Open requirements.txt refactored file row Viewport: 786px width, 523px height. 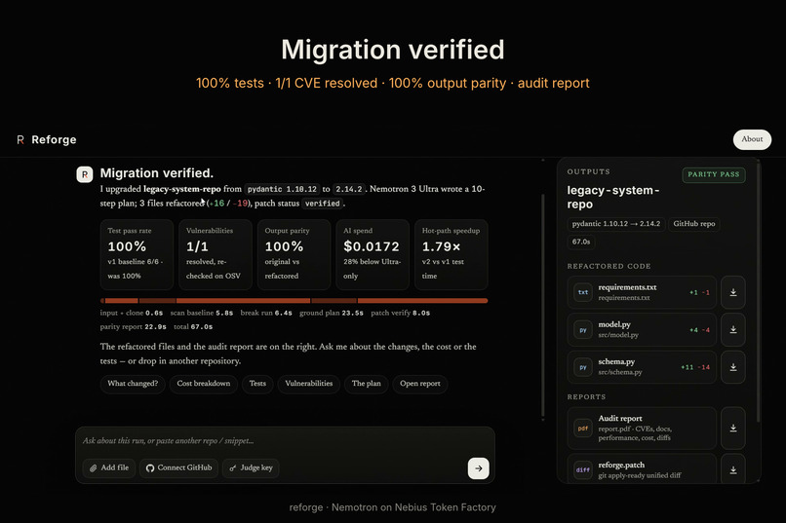pos(642,292)
